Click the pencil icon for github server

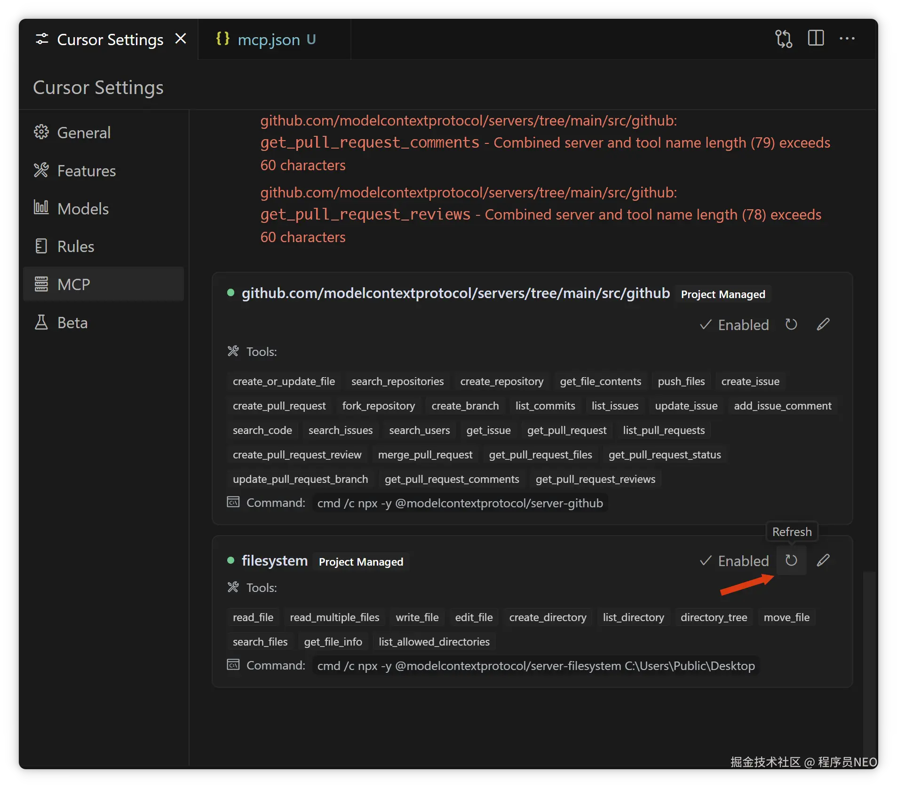coord(823,324)
